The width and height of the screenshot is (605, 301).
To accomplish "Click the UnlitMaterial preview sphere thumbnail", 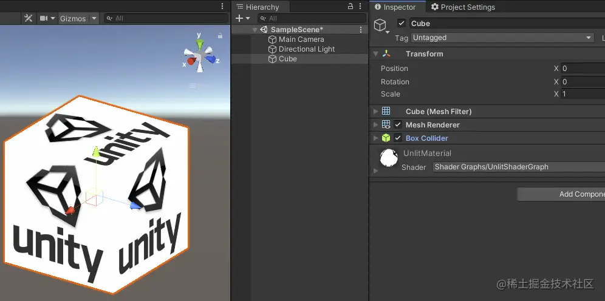I will (x=389, y=158).
